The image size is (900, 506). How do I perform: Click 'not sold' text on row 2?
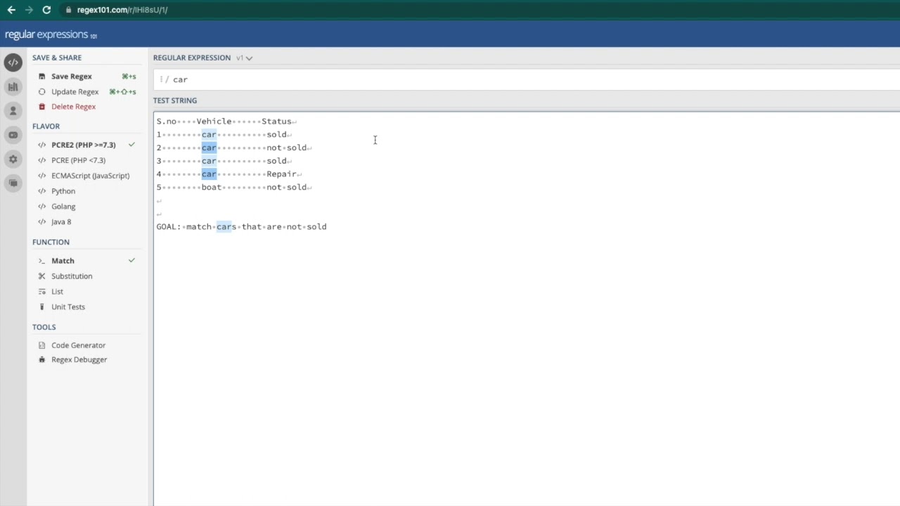[286, 148]
